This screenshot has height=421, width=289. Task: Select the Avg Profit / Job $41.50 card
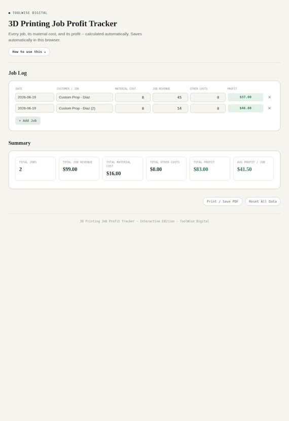tap(254, 169)
